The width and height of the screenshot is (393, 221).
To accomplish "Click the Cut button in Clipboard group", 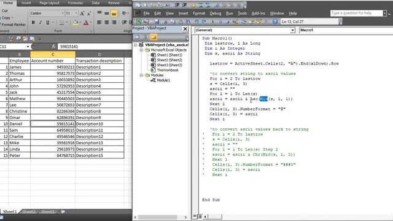I will [4, 11].
